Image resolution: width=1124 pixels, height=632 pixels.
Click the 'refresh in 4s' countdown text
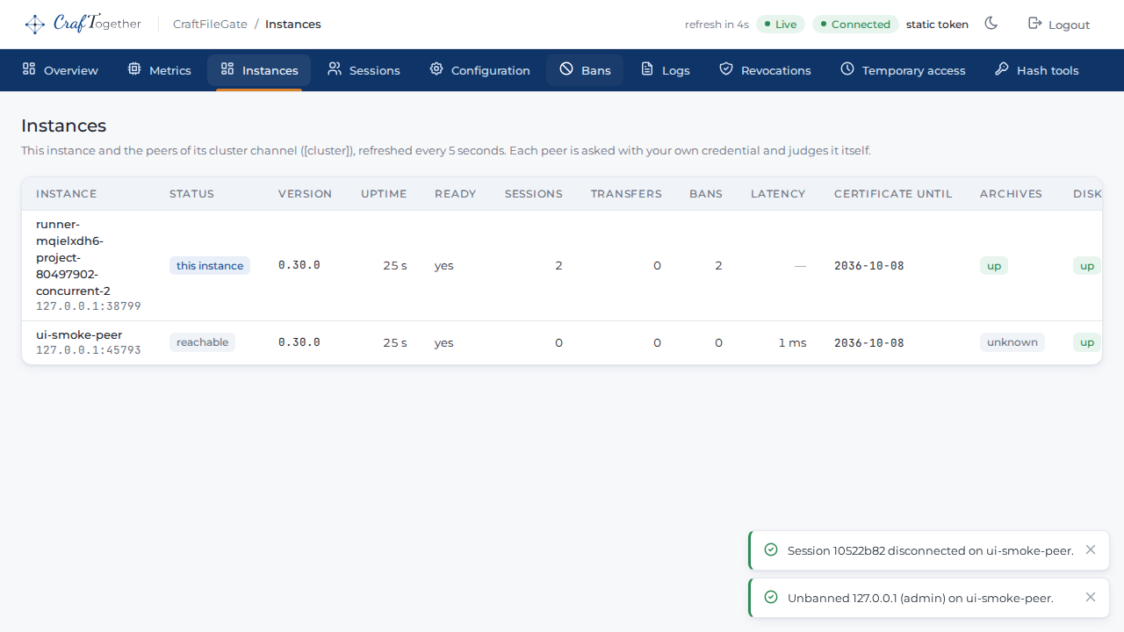click(717, 25)
